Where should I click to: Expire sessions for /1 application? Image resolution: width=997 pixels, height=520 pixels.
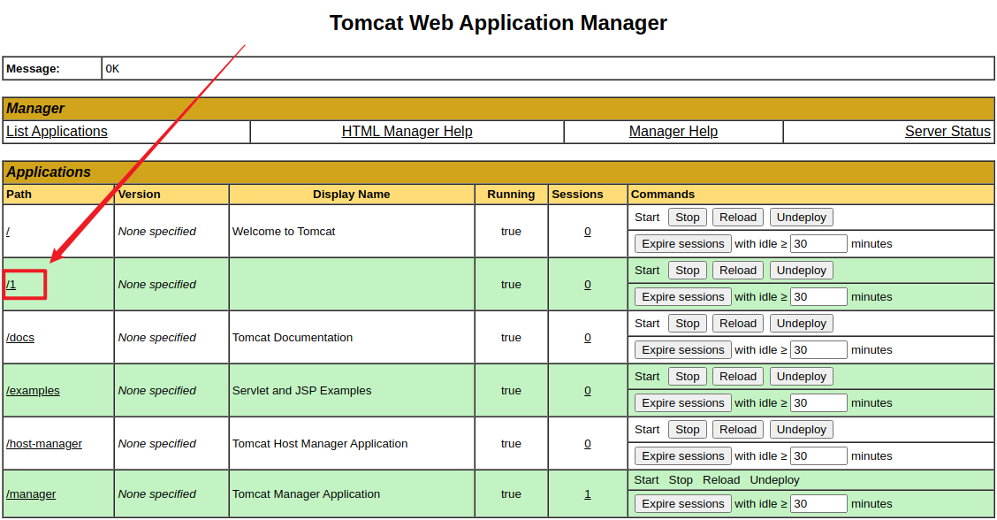(x=683, y=296)
